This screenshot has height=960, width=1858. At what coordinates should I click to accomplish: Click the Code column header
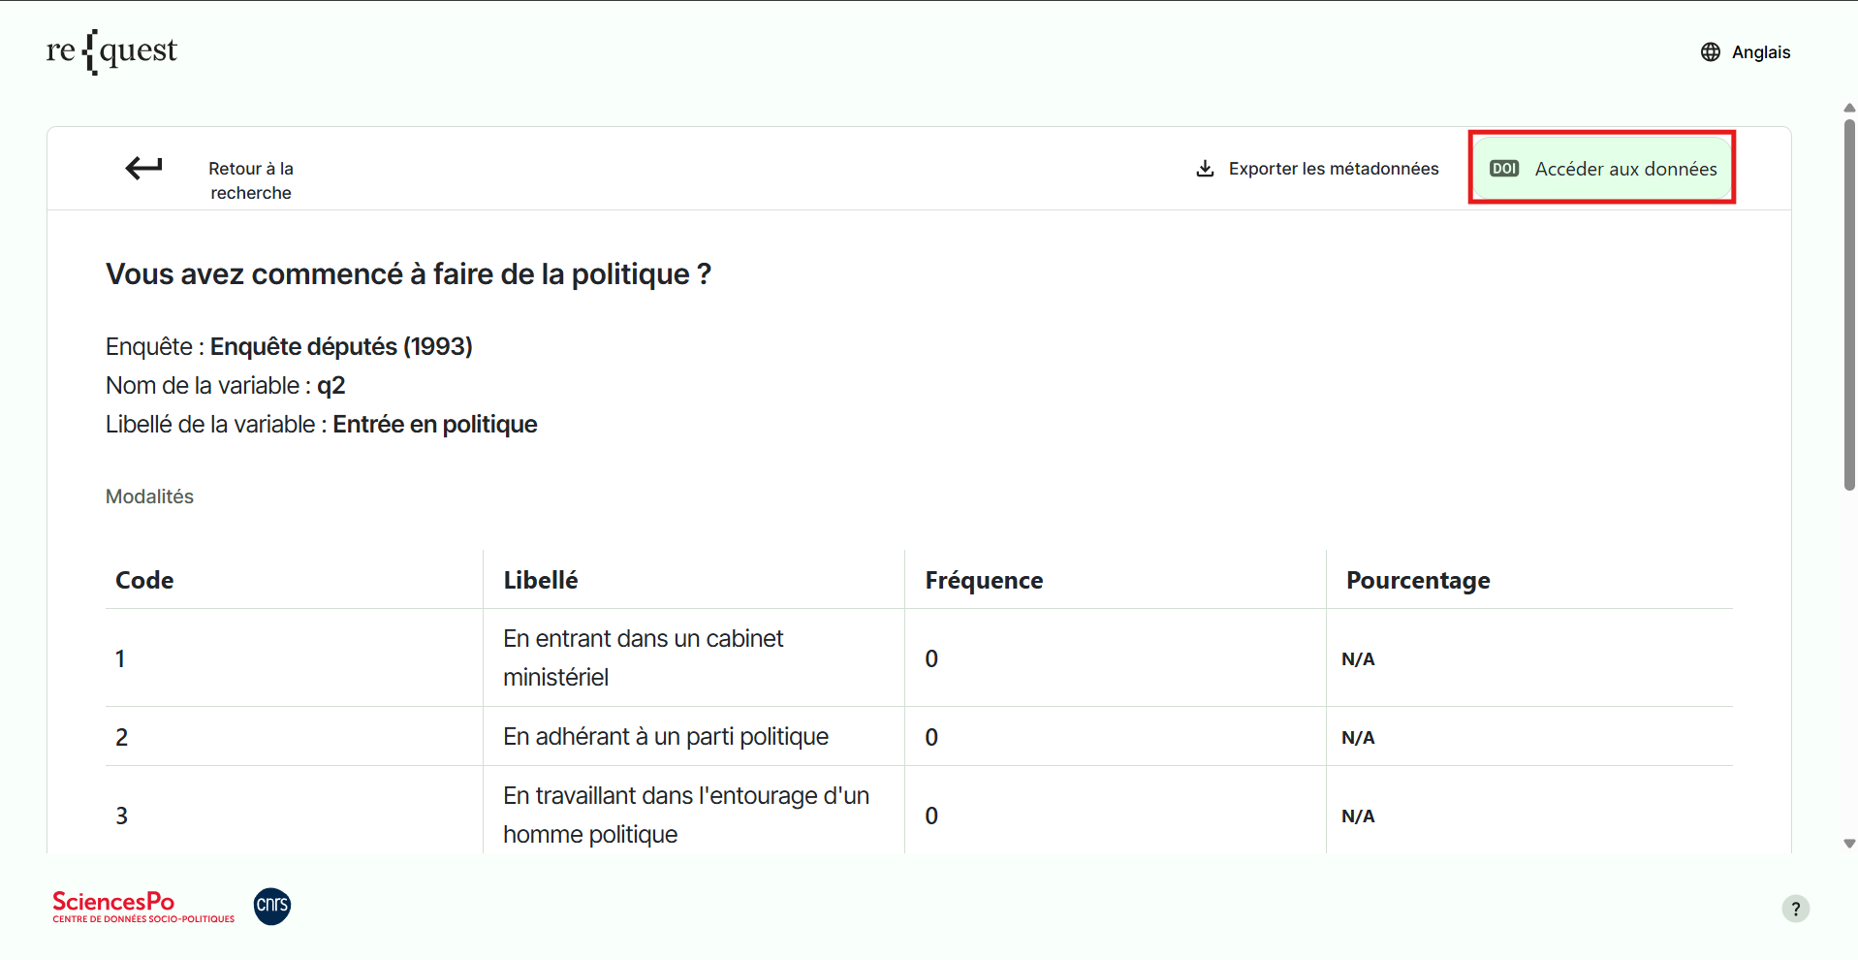coord(144,580)
